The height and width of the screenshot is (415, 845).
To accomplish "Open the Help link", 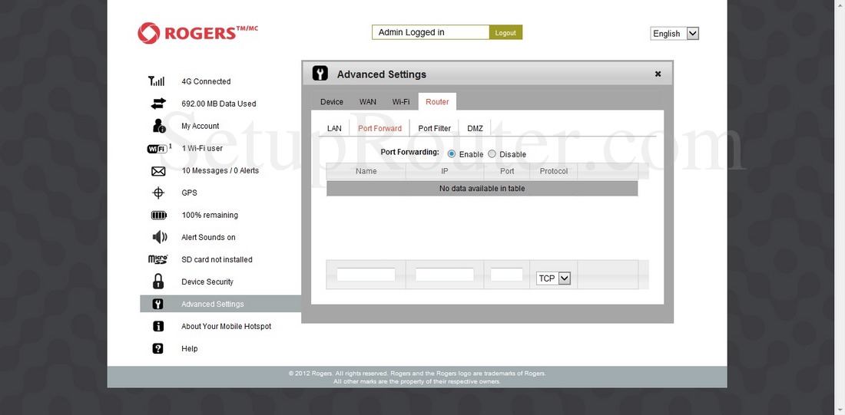I will [x=190, y=349].
